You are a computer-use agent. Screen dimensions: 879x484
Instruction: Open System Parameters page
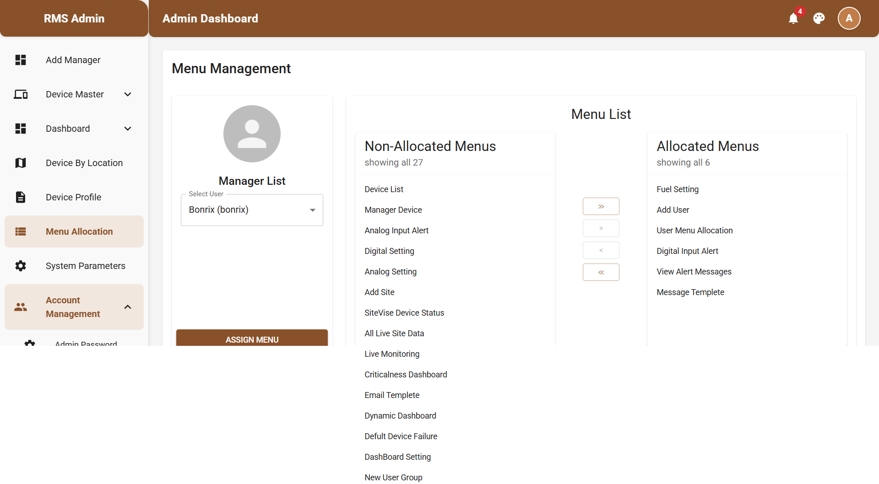coord(74,266)
